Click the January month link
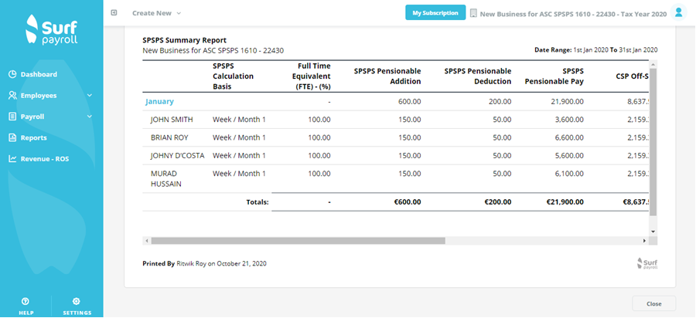Screen dimensions: 696x318 [x=159, y=101]
